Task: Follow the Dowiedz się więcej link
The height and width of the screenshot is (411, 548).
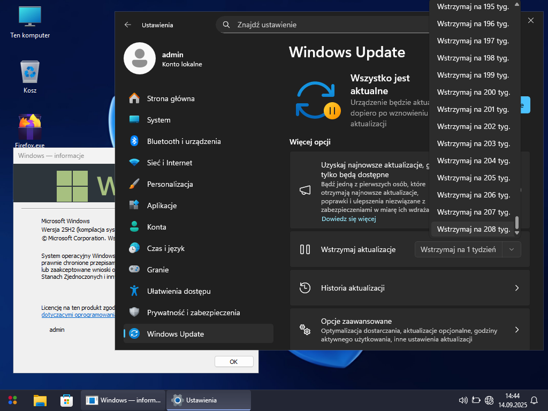Action: coord(348,219)
